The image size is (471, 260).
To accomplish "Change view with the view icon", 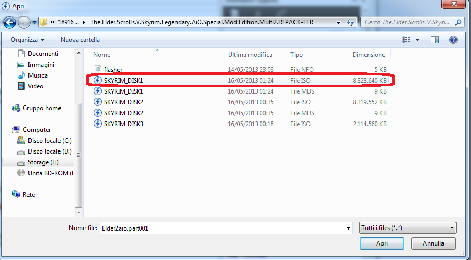I will [x=406, y=40].
